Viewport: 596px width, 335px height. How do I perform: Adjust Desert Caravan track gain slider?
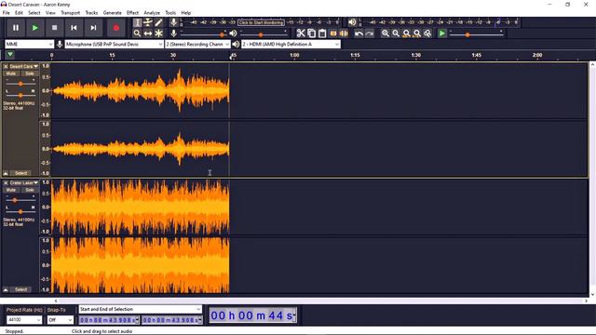click(x=20, y=84)
